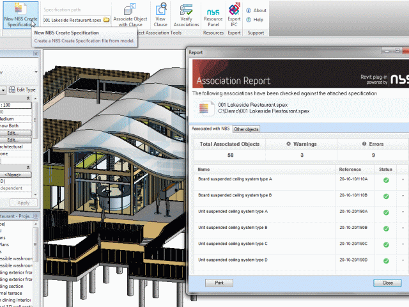Click status checkmark for Unit ceiling type A

(386, 212)
